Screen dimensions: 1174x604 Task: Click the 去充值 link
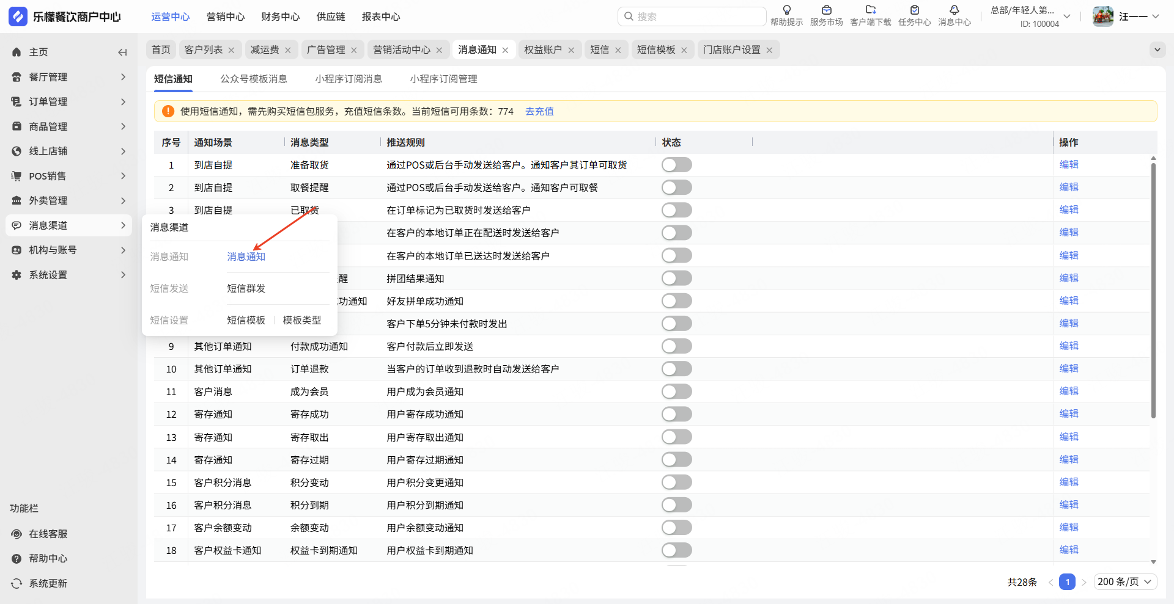tap(539, 111)
